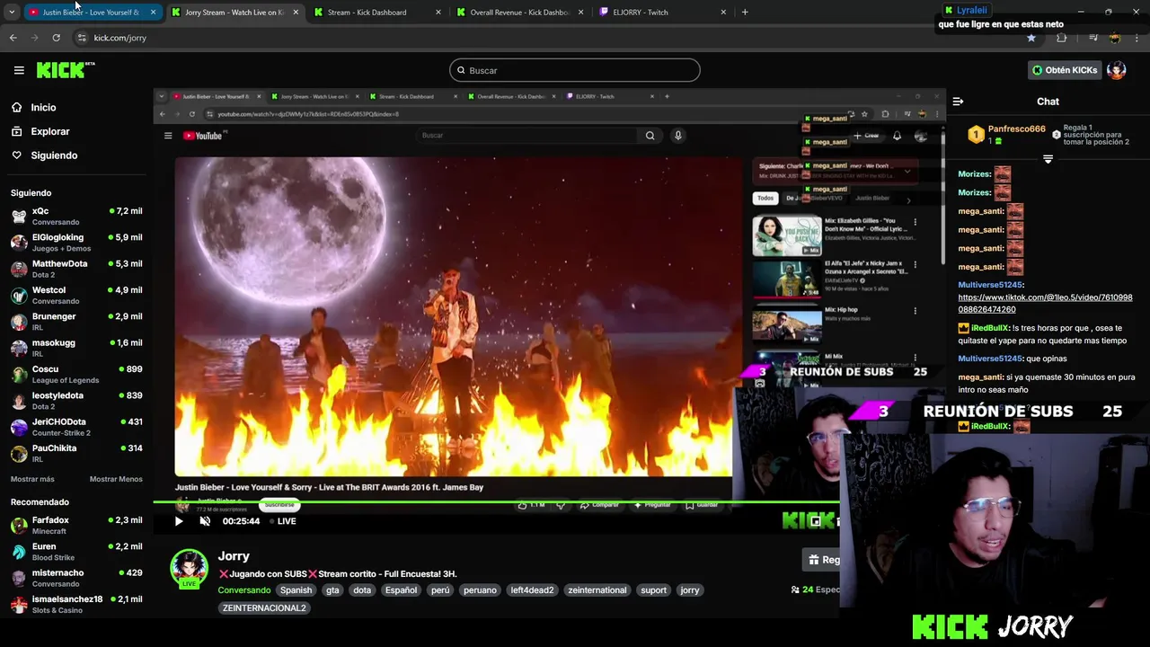Click the Conversando category link

point(243,590)
